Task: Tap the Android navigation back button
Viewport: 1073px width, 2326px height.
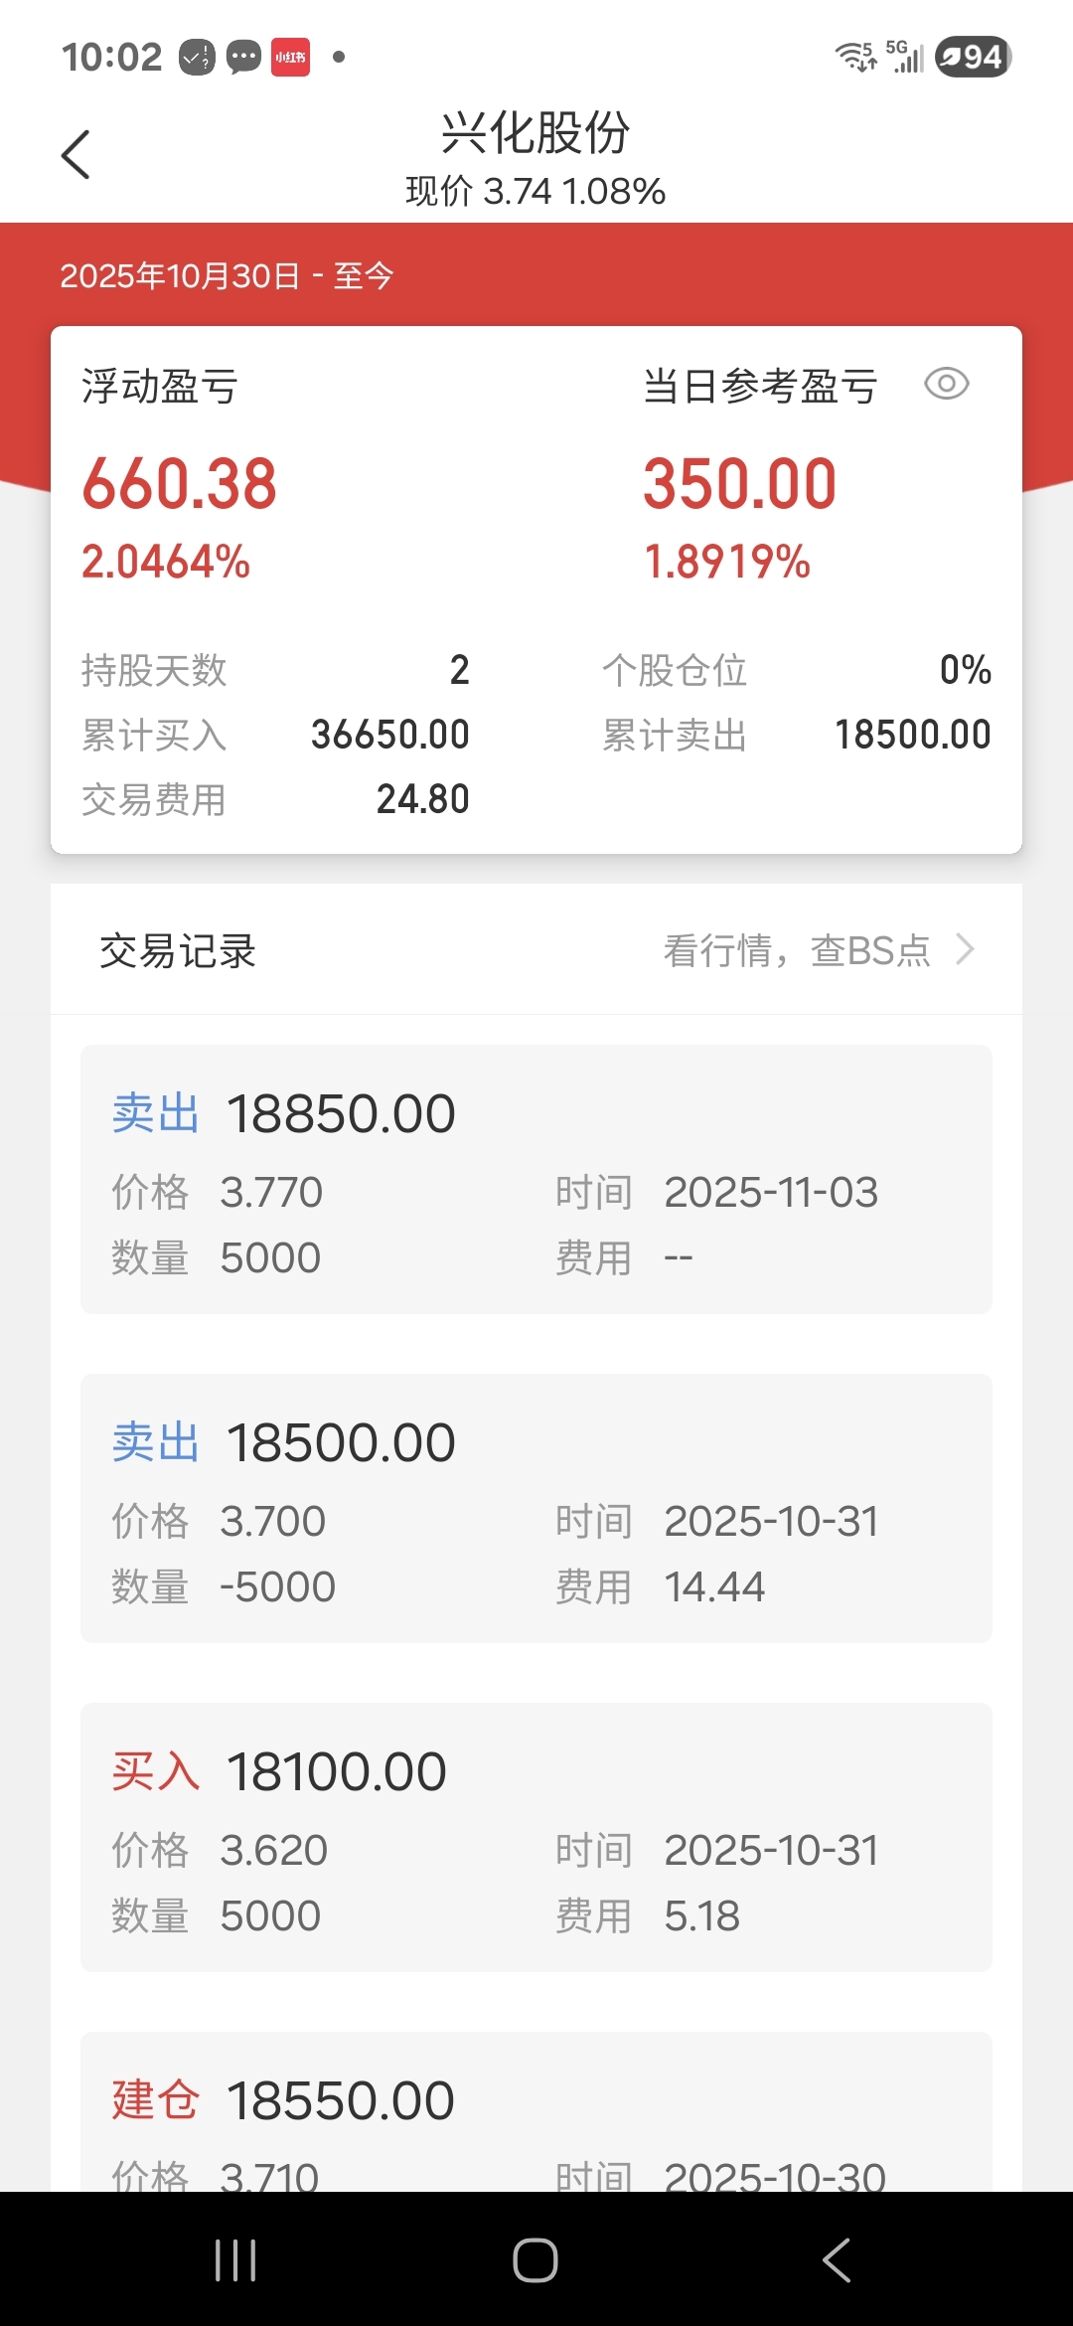Action: point(837,2259)
